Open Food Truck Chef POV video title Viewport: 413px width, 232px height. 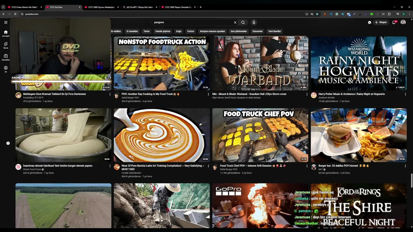click(x=253, y=166)
